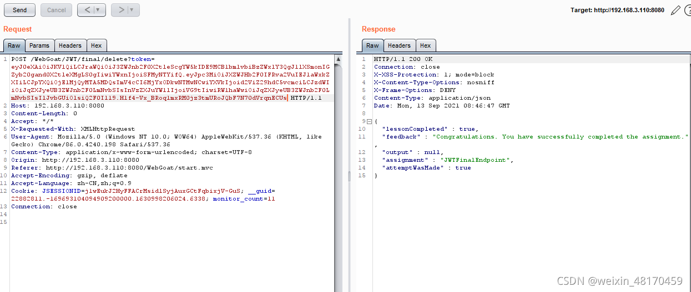
Task: Click the request Content-Type urlencoded line
Action: [x=132, y=152]
